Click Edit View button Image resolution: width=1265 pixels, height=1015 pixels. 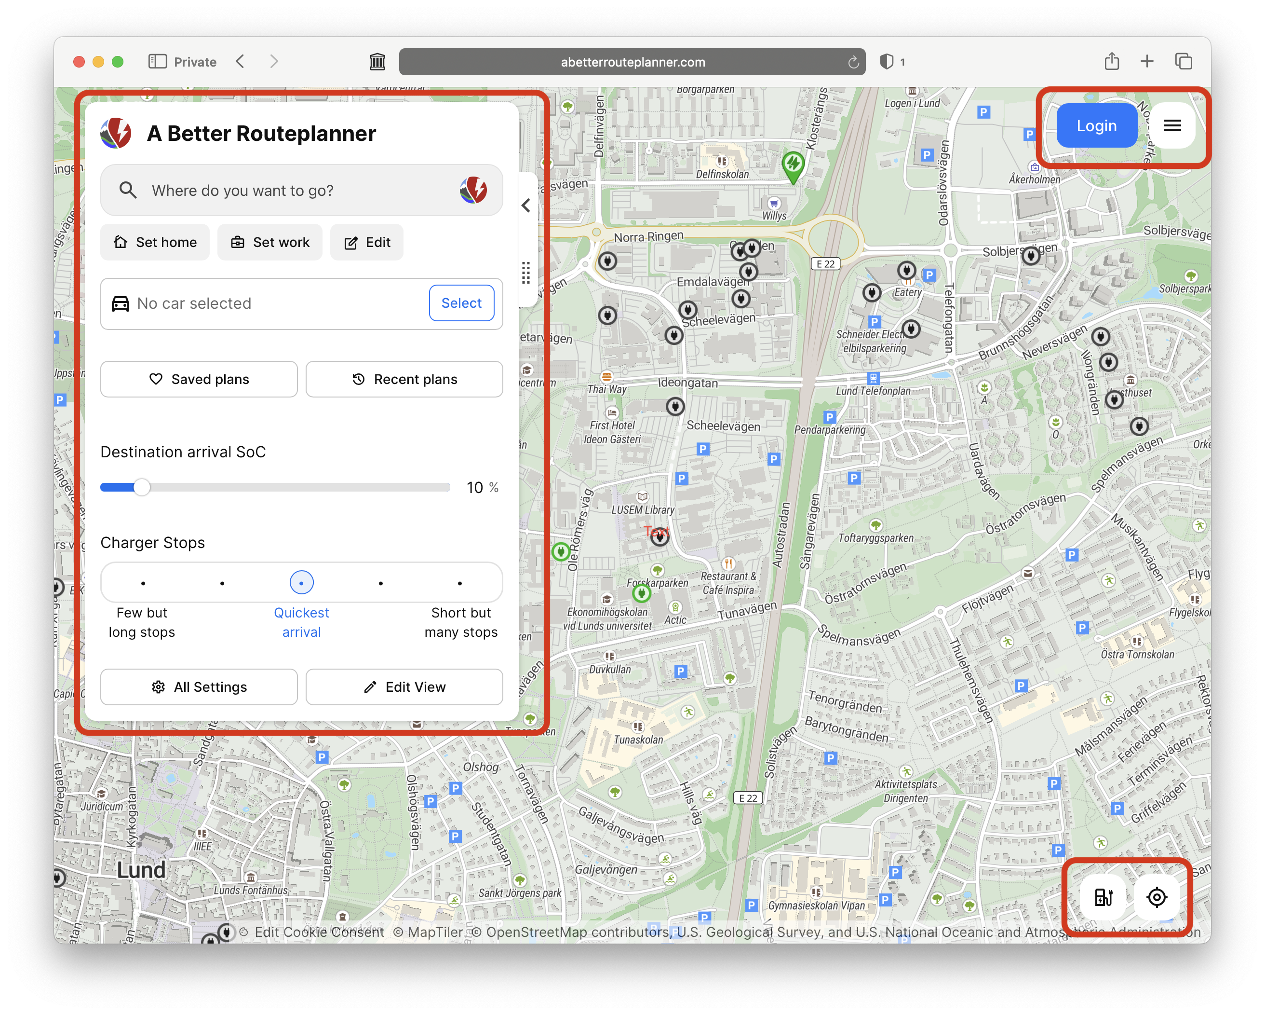tap(404, 687)
